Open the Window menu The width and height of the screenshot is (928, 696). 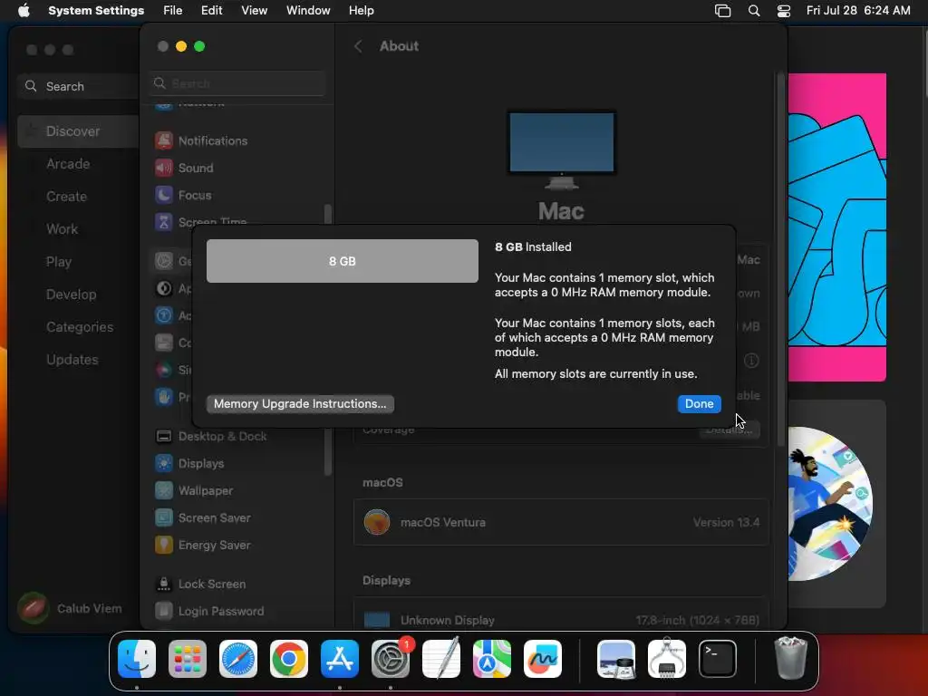pos(308,11)
